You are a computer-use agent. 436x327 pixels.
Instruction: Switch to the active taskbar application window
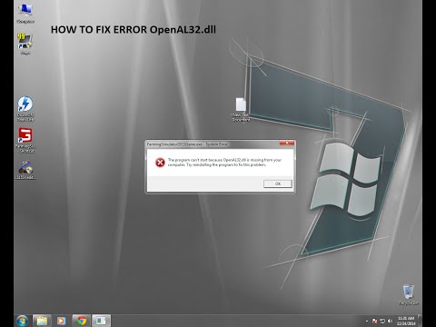pyautogui.click(x=101, y=321)
